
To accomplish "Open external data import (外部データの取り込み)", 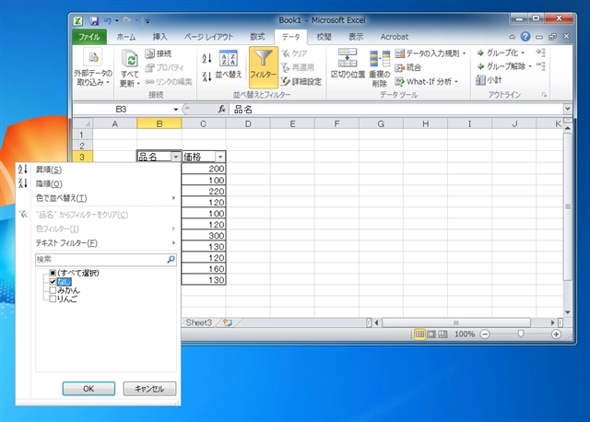I will 92,67.
